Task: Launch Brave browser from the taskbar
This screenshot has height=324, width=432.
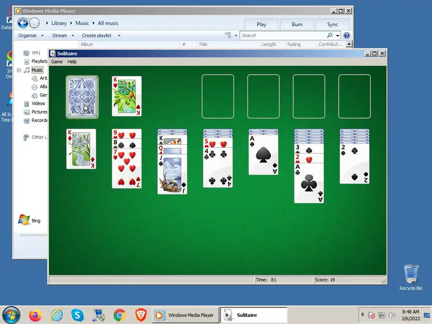Action: tap(141, 315)
